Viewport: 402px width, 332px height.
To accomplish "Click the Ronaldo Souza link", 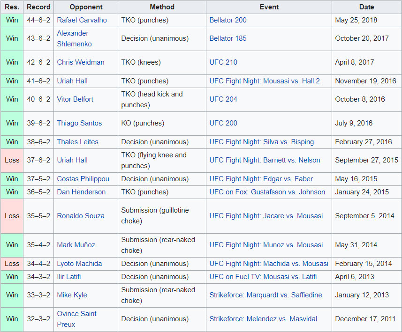I will click(81, 216).
